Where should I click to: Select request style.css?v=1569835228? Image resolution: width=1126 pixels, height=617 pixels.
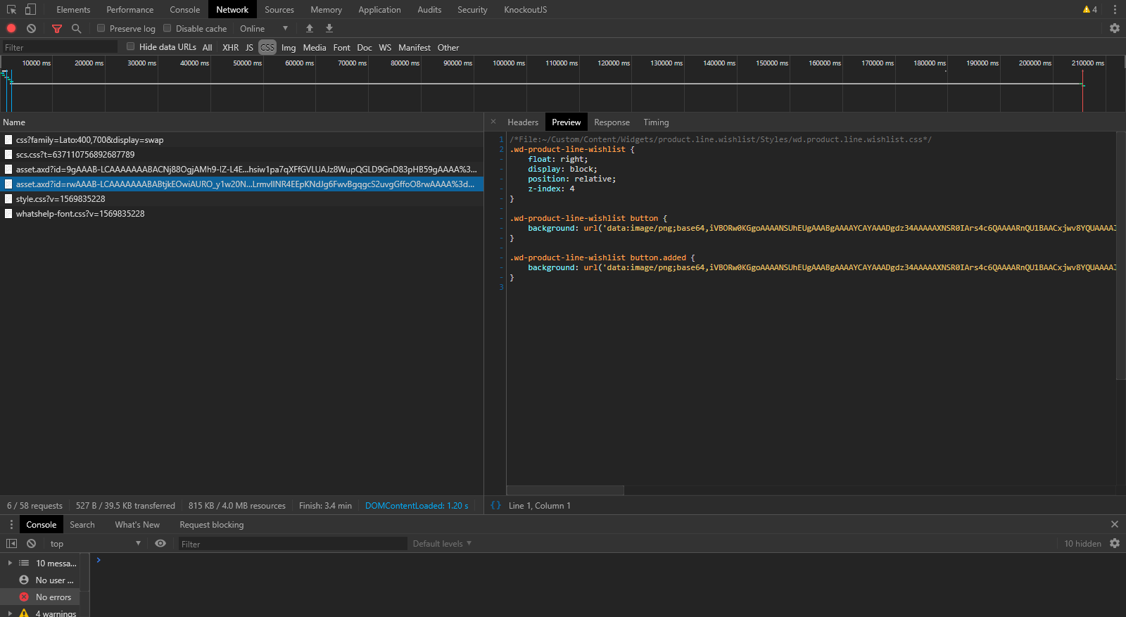click(x=241, y=199)
